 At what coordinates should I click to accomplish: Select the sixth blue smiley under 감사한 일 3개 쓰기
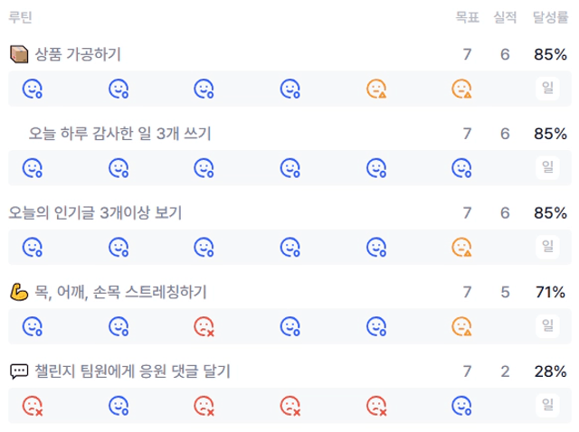(461, 168)
